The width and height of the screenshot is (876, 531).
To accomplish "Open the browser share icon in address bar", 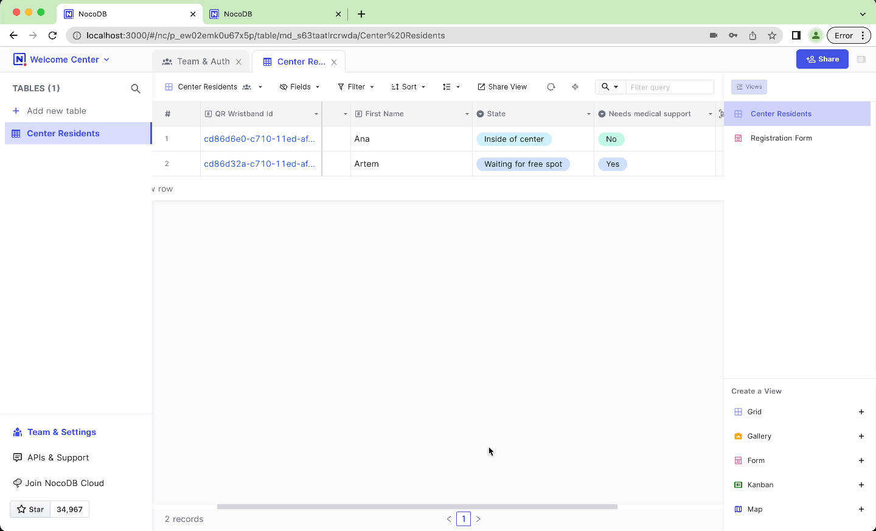I will [x=753, y=35].
